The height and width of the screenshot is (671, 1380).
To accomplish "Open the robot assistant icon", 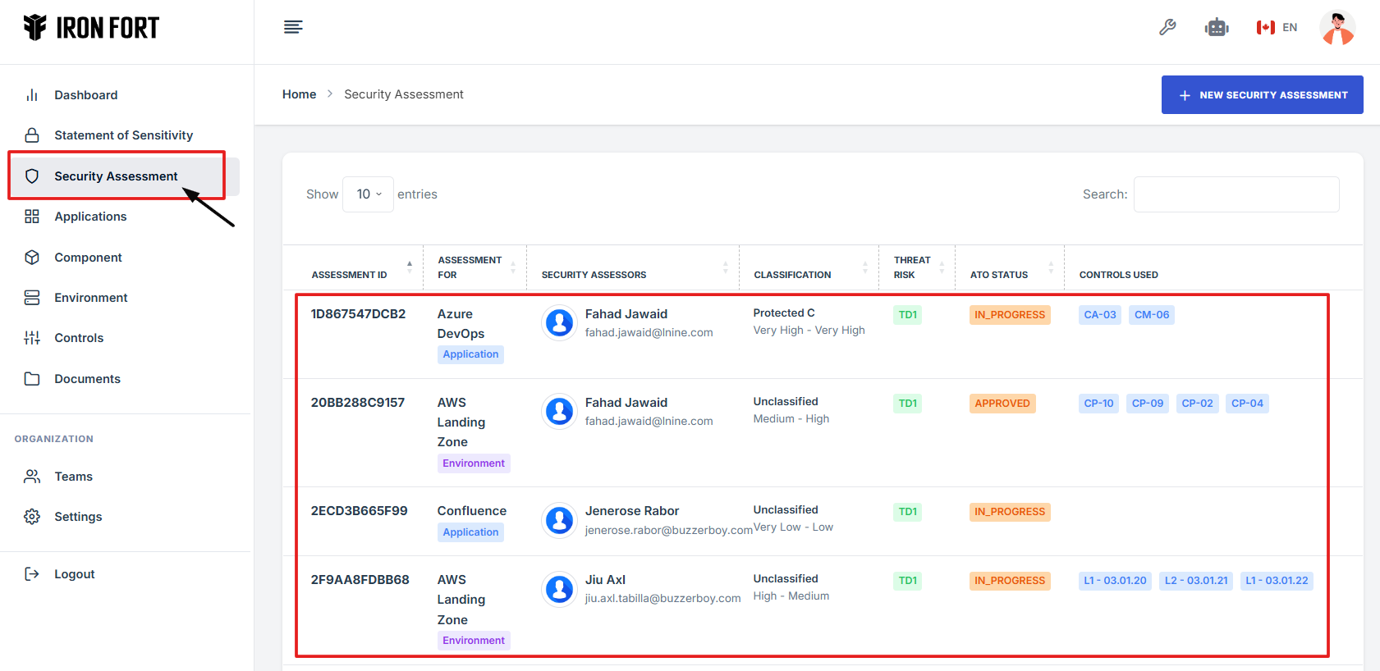I will (1217, 27).
